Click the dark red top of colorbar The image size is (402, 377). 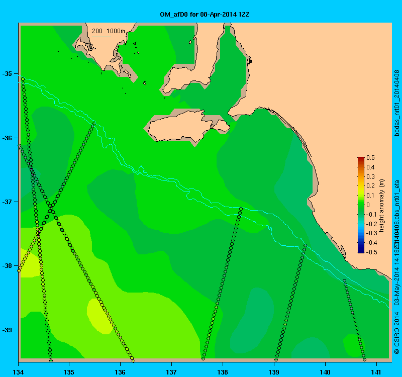(x=361, y=158)
